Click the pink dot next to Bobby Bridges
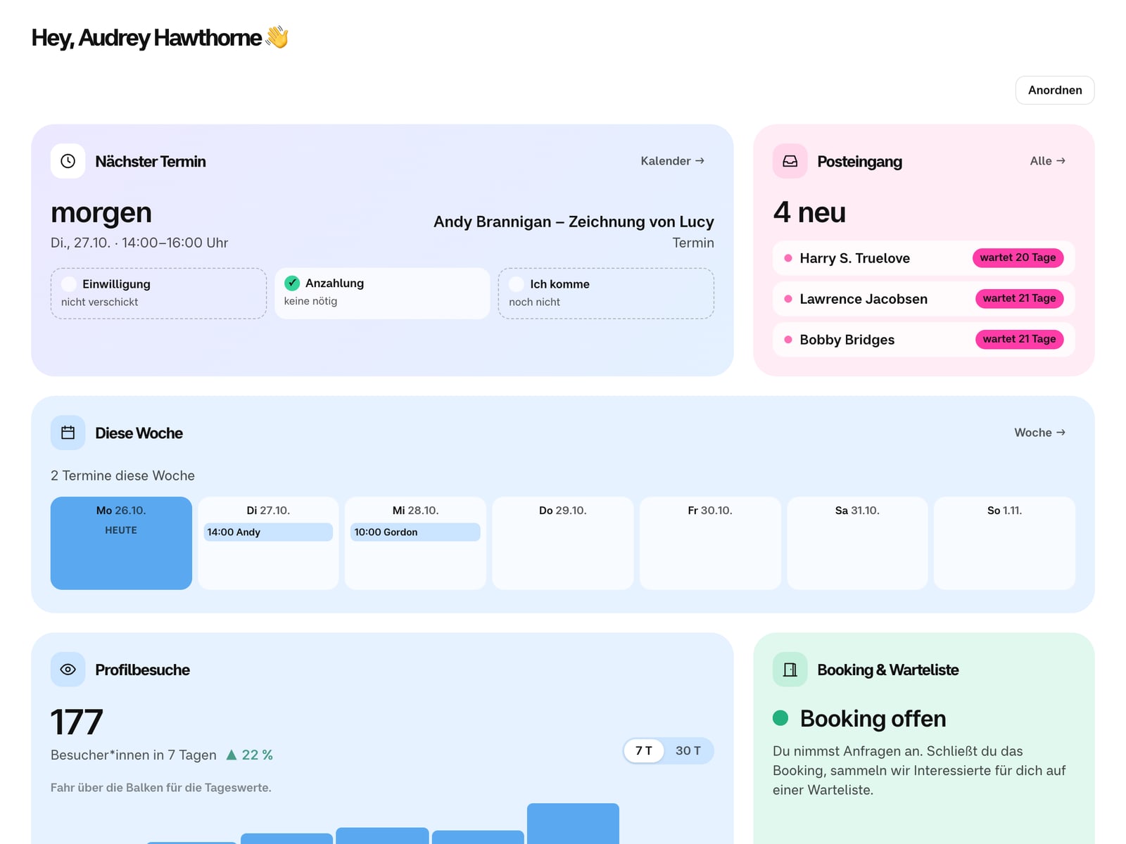 click(x=788, y=340)
